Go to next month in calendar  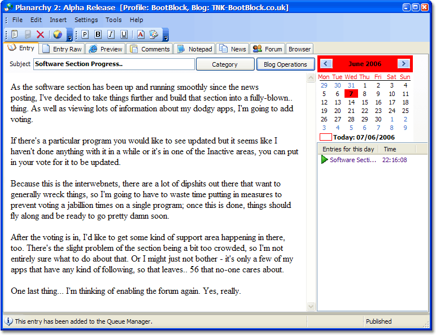403,64
